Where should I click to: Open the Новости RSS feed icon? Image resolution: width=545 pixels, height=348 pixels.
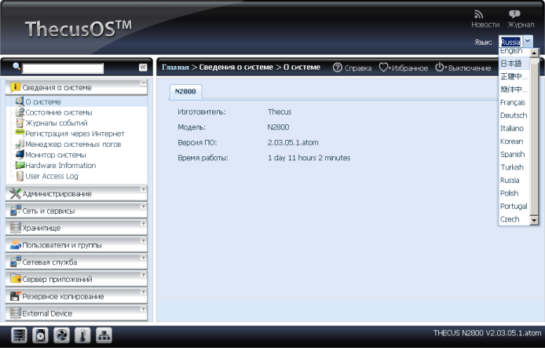tap(478, 14)
